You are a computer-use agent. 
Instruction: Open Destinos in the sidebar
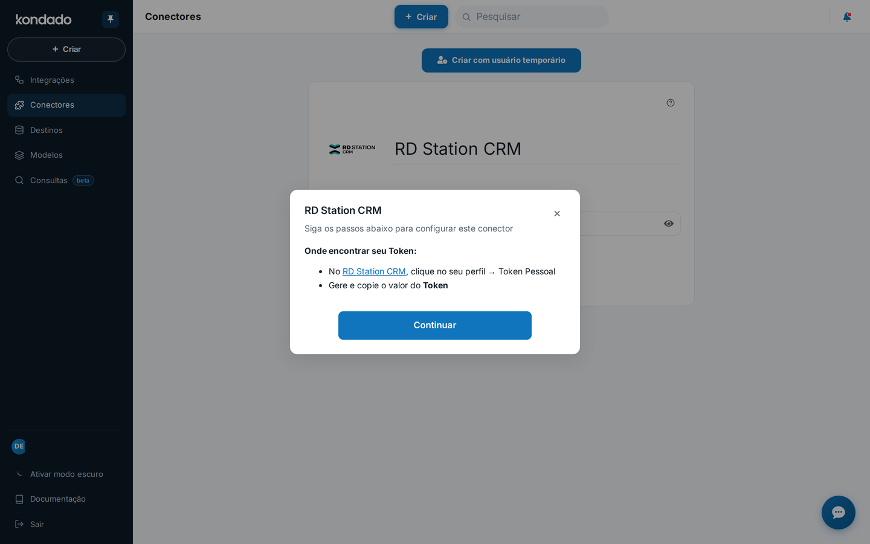66,130
